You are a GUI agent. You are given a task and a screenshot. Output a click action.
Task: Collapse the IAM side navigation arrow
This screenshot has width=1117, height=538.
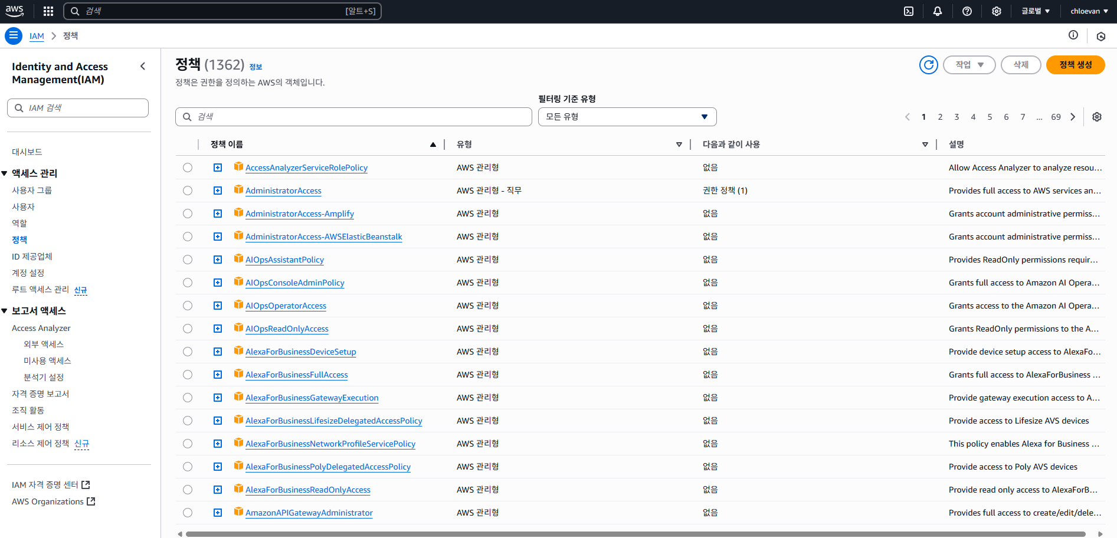(x=143, y=66)
